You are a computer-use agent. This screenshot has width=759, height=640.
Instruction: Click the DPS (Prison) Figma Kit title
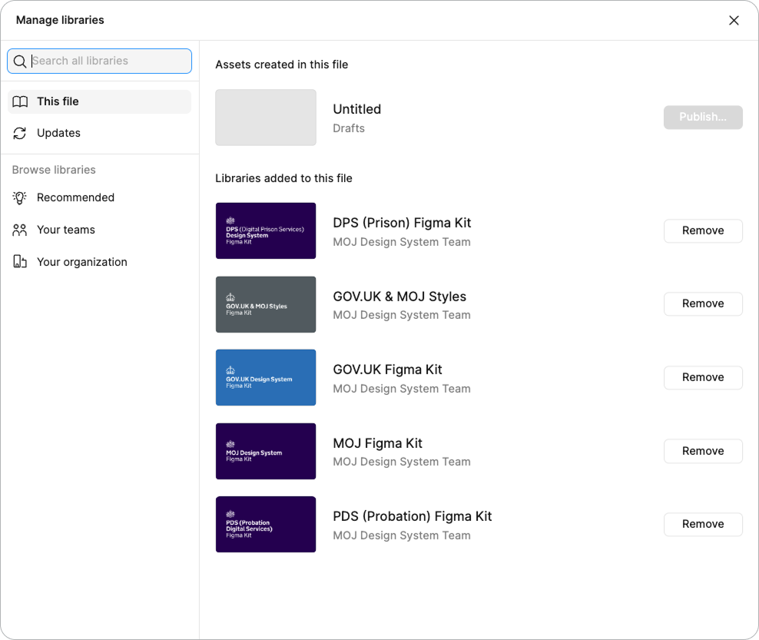[402, 223]
